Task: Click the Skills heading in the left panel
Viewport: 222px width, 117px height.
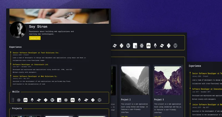Action: click(x=16, y=92)
